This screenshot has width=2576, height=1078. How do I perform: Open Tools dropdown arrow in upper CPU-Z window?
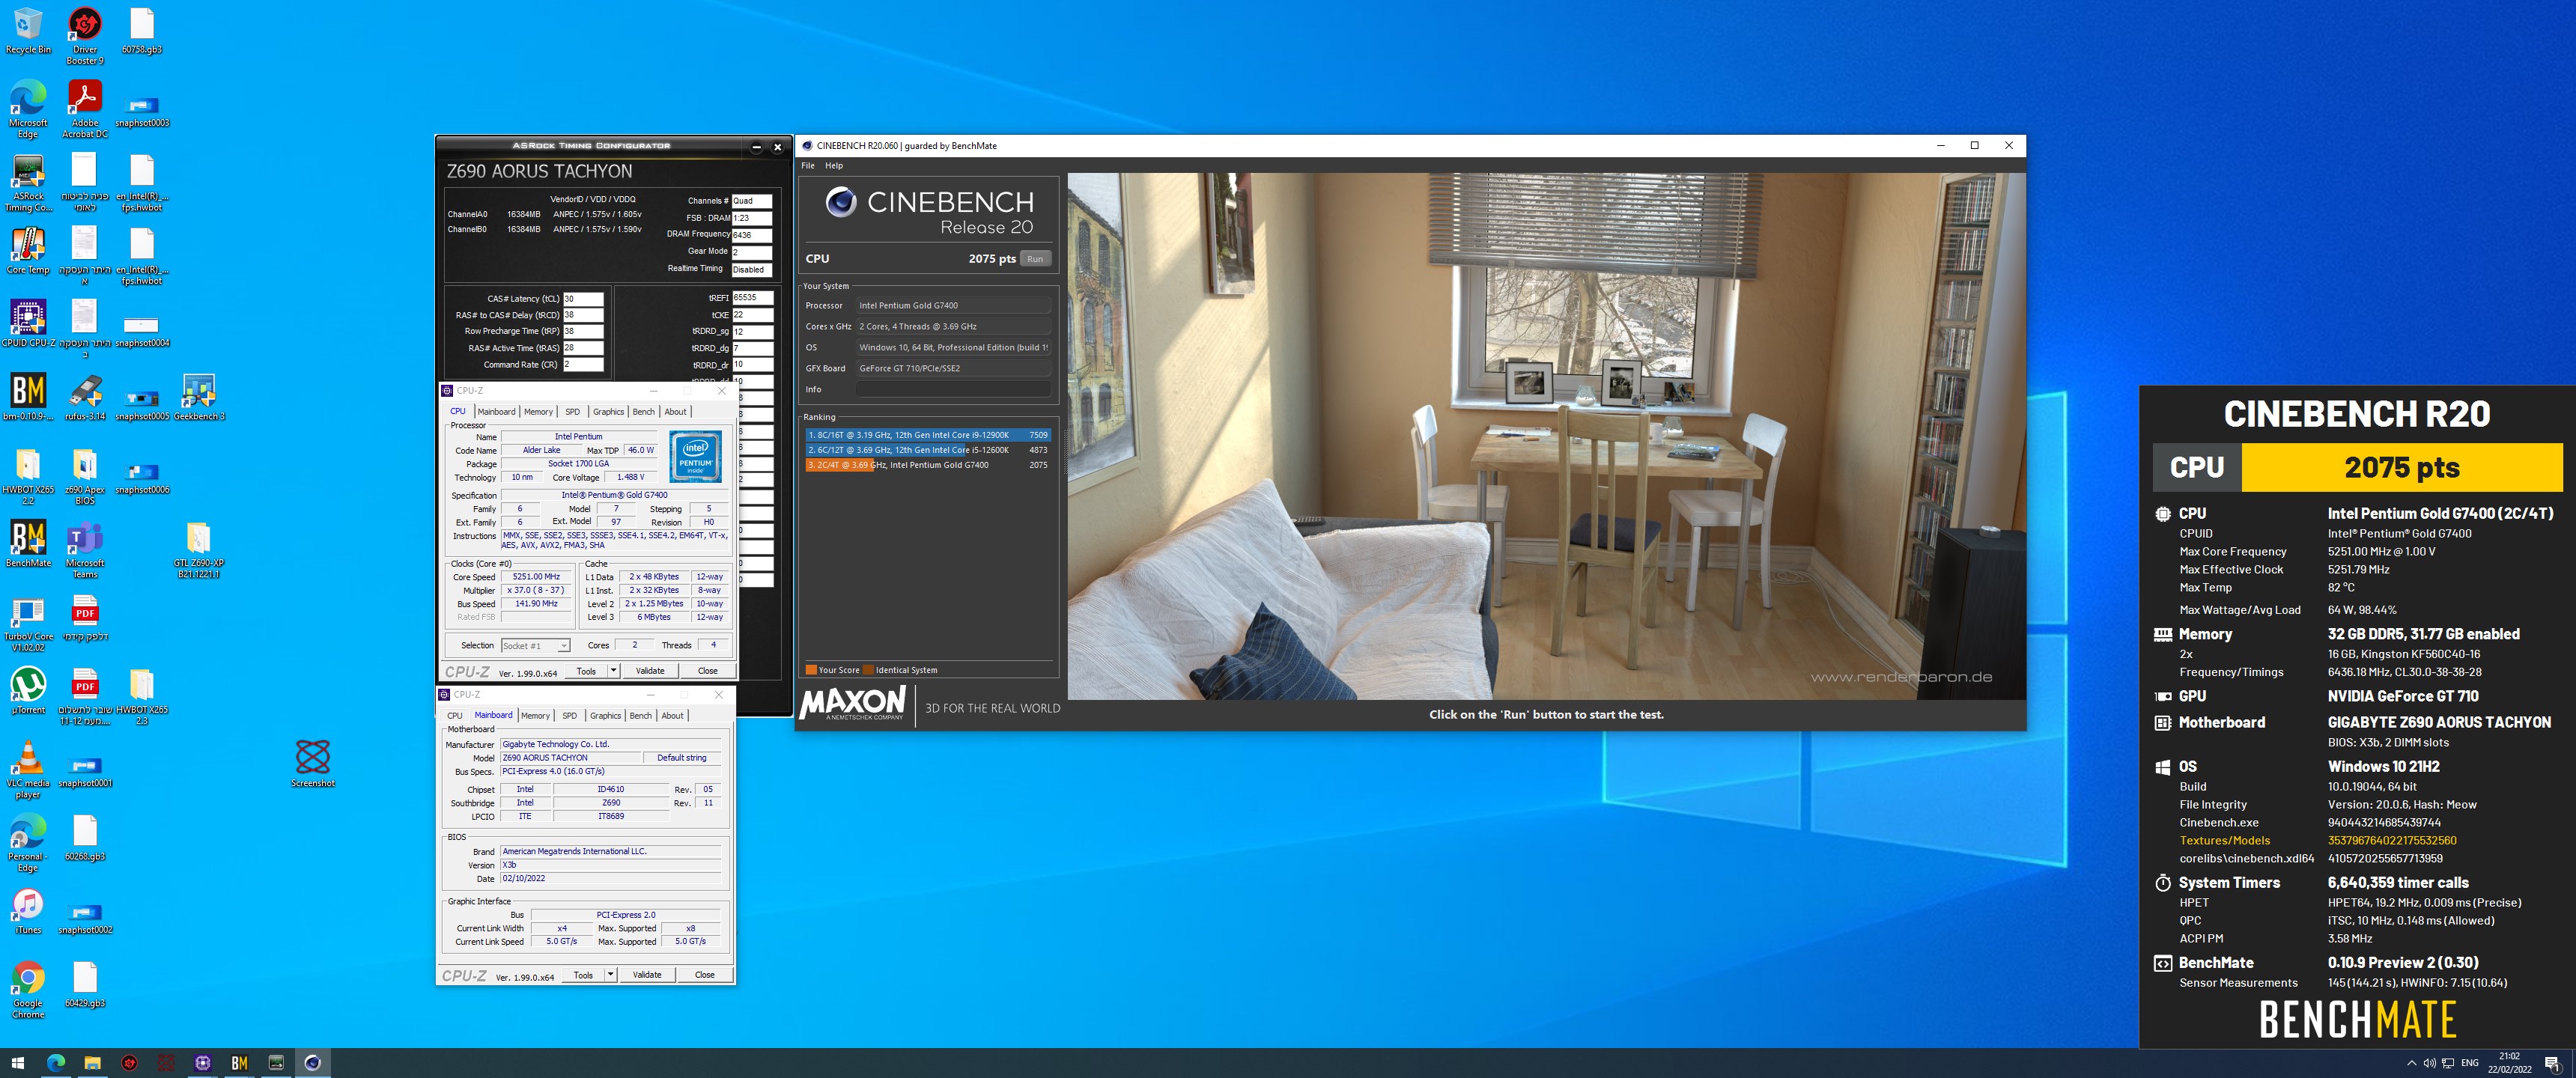(x=613, y=671)
